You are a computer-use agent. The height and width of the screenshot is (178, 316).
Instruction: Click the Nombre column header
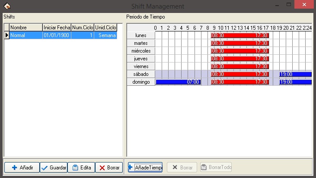[x=26, y=28]
